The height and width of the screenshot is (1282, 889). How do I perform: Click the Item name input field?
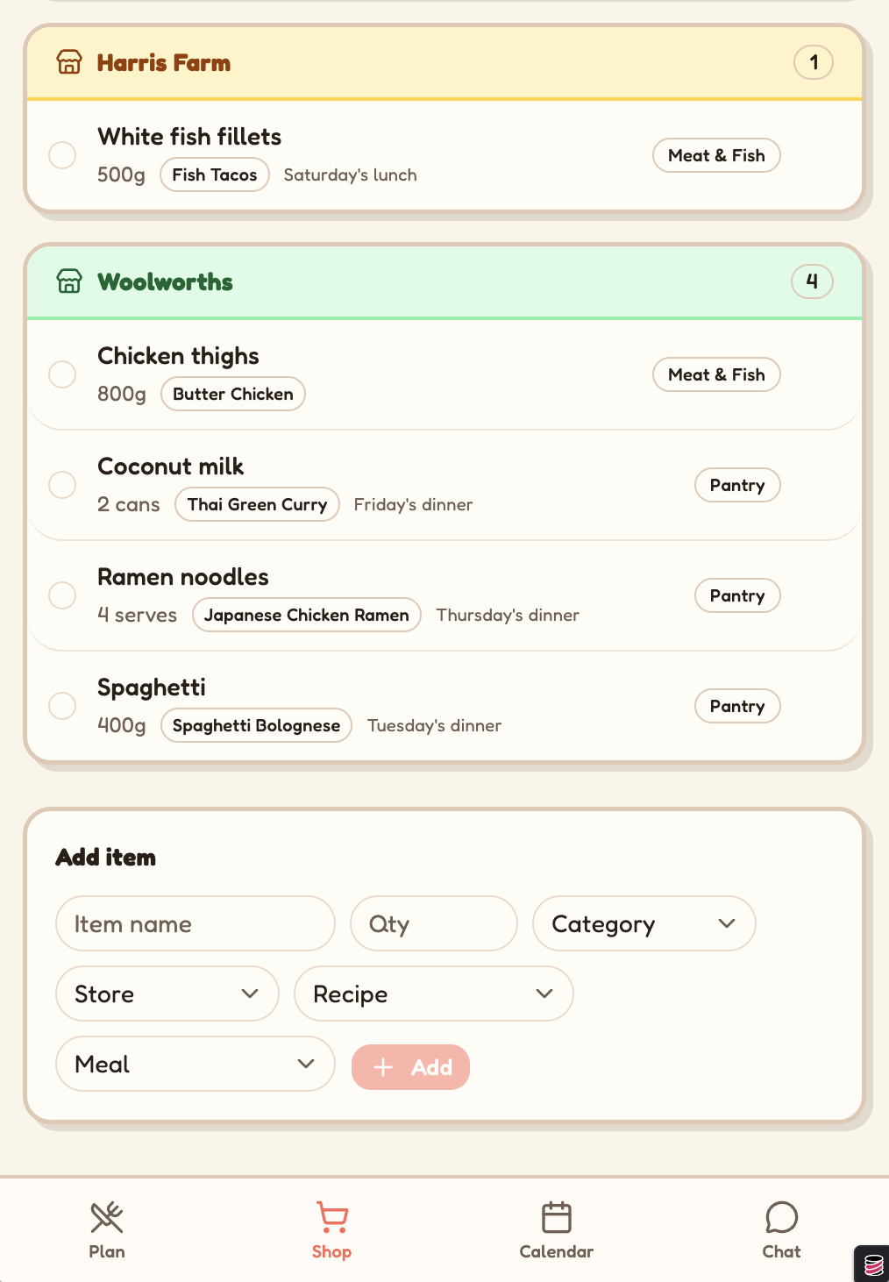[x=195, y=923]
